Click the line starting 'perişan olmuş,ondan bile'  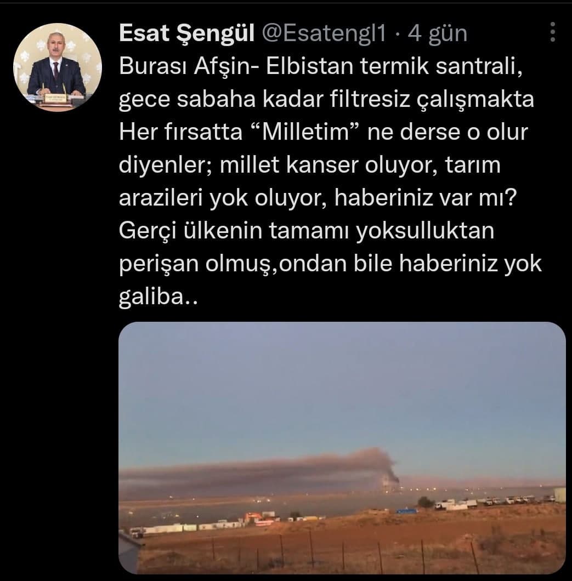[331, 264]
